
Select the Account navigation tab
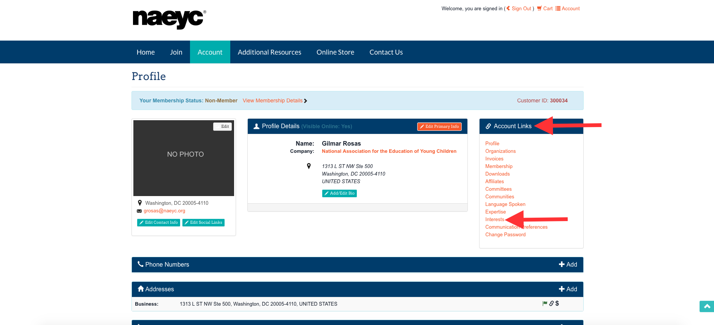point(210,52)
